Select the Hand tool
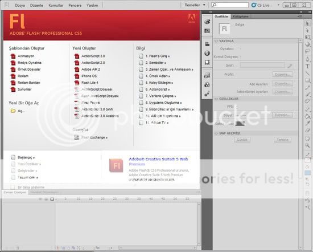The width and height of the screenshot is (313, 252). [308, 139]
